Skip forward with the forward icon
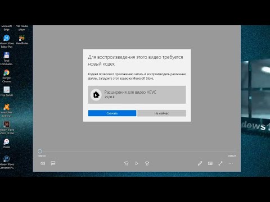Screen dimensions: 270x202 click(x=147, y=163)
